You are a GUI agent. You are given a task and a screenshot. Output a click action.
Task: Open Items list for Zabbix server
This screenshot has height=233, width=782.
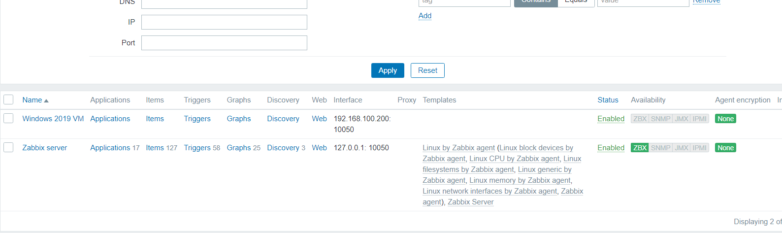pos(155,148)
